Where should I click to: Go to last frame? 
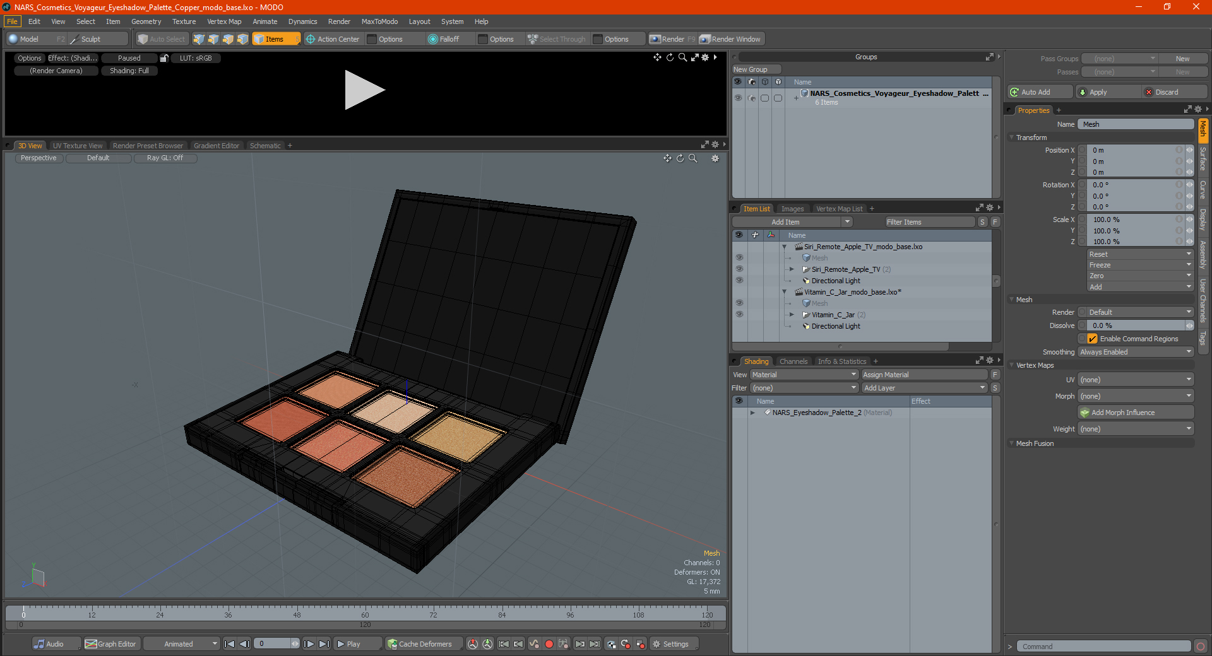tap(324, 644)
